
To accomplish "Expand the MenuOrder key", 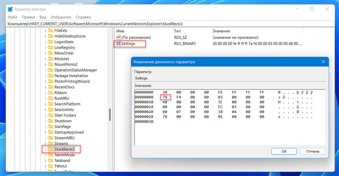I will point(45,53).
